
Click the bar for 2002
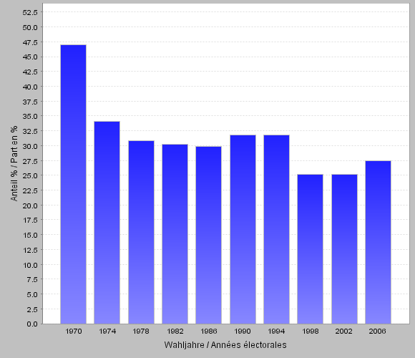(x=344, y=249)
